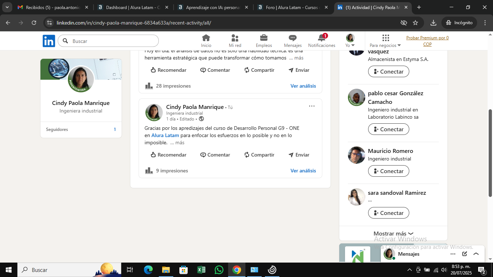Bookmark this page with the star
Viewport: 493px width, 277px height.
pos(415,23)
